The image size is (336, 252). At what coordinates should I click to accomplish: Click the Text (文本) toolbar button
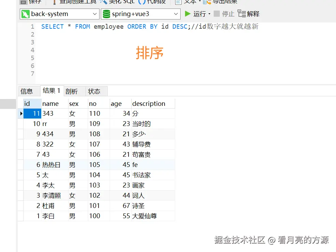tap(188, 2)
